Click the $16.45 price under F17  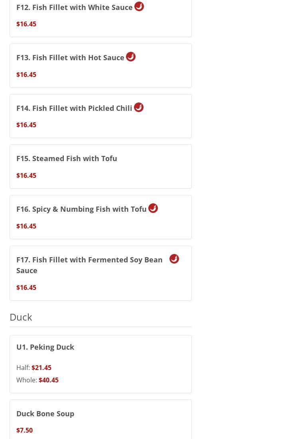[x=26, y=287]
